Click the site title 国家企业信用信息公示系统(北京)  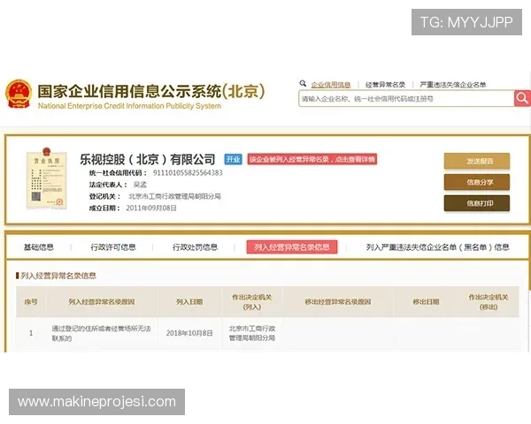pos(151,91)
